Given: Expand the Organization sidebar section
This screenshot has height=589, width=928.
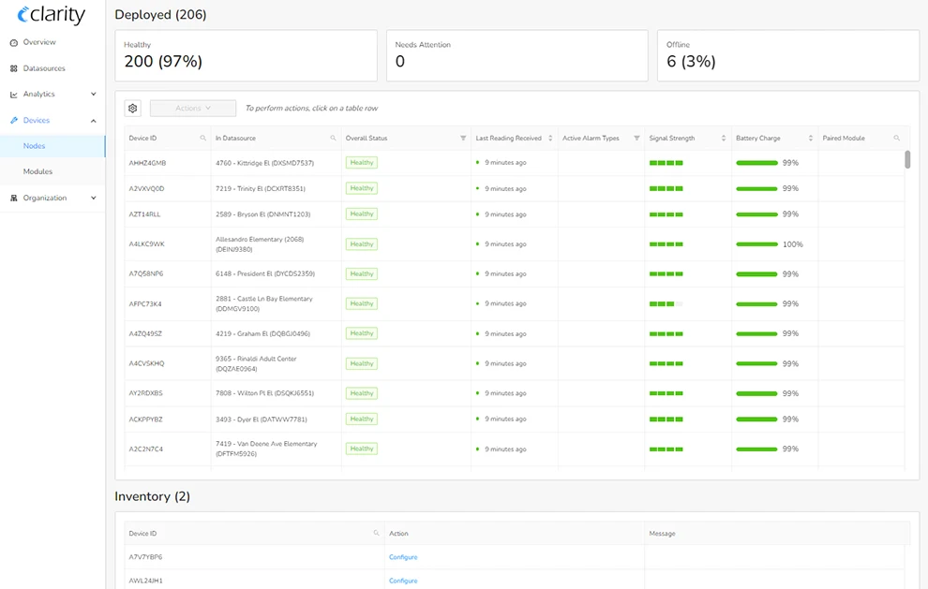Looking at the screenshot, I should click(x=93, y=199).
